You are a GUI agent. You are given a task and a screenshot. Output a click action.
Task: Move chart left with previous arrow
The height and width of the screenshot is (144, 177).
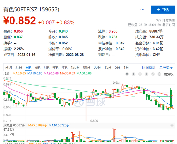(146, 74)
